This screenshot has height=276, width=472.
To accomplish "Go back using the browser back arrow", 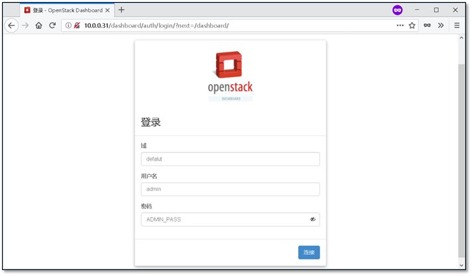I will 11,26.
